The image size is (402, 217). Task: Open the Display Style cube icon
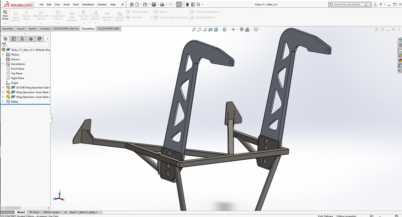[225, 30]
